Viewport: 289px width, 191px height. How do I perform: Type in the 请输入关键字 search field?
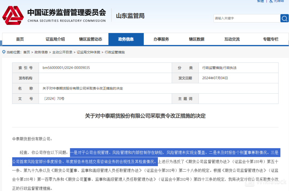[247, 18]
